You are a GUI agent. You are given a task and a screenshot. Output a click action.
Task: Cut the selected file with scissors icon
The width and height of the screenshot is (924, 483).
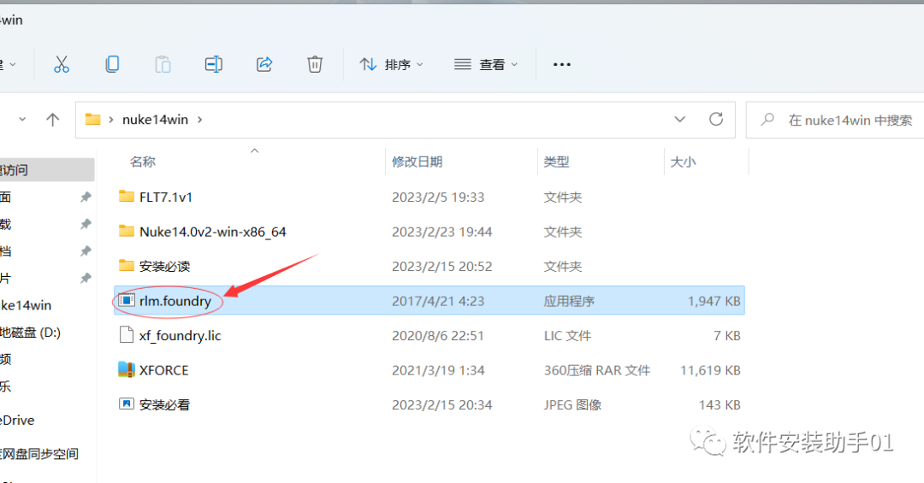tap(62, 64)
